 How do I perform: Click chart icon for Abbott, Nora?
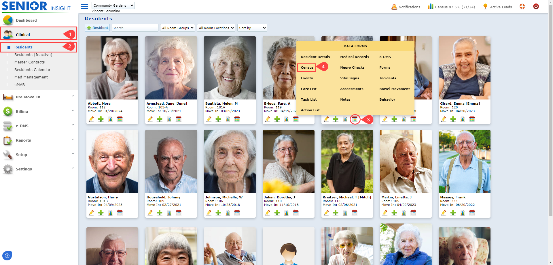point(110,119)
